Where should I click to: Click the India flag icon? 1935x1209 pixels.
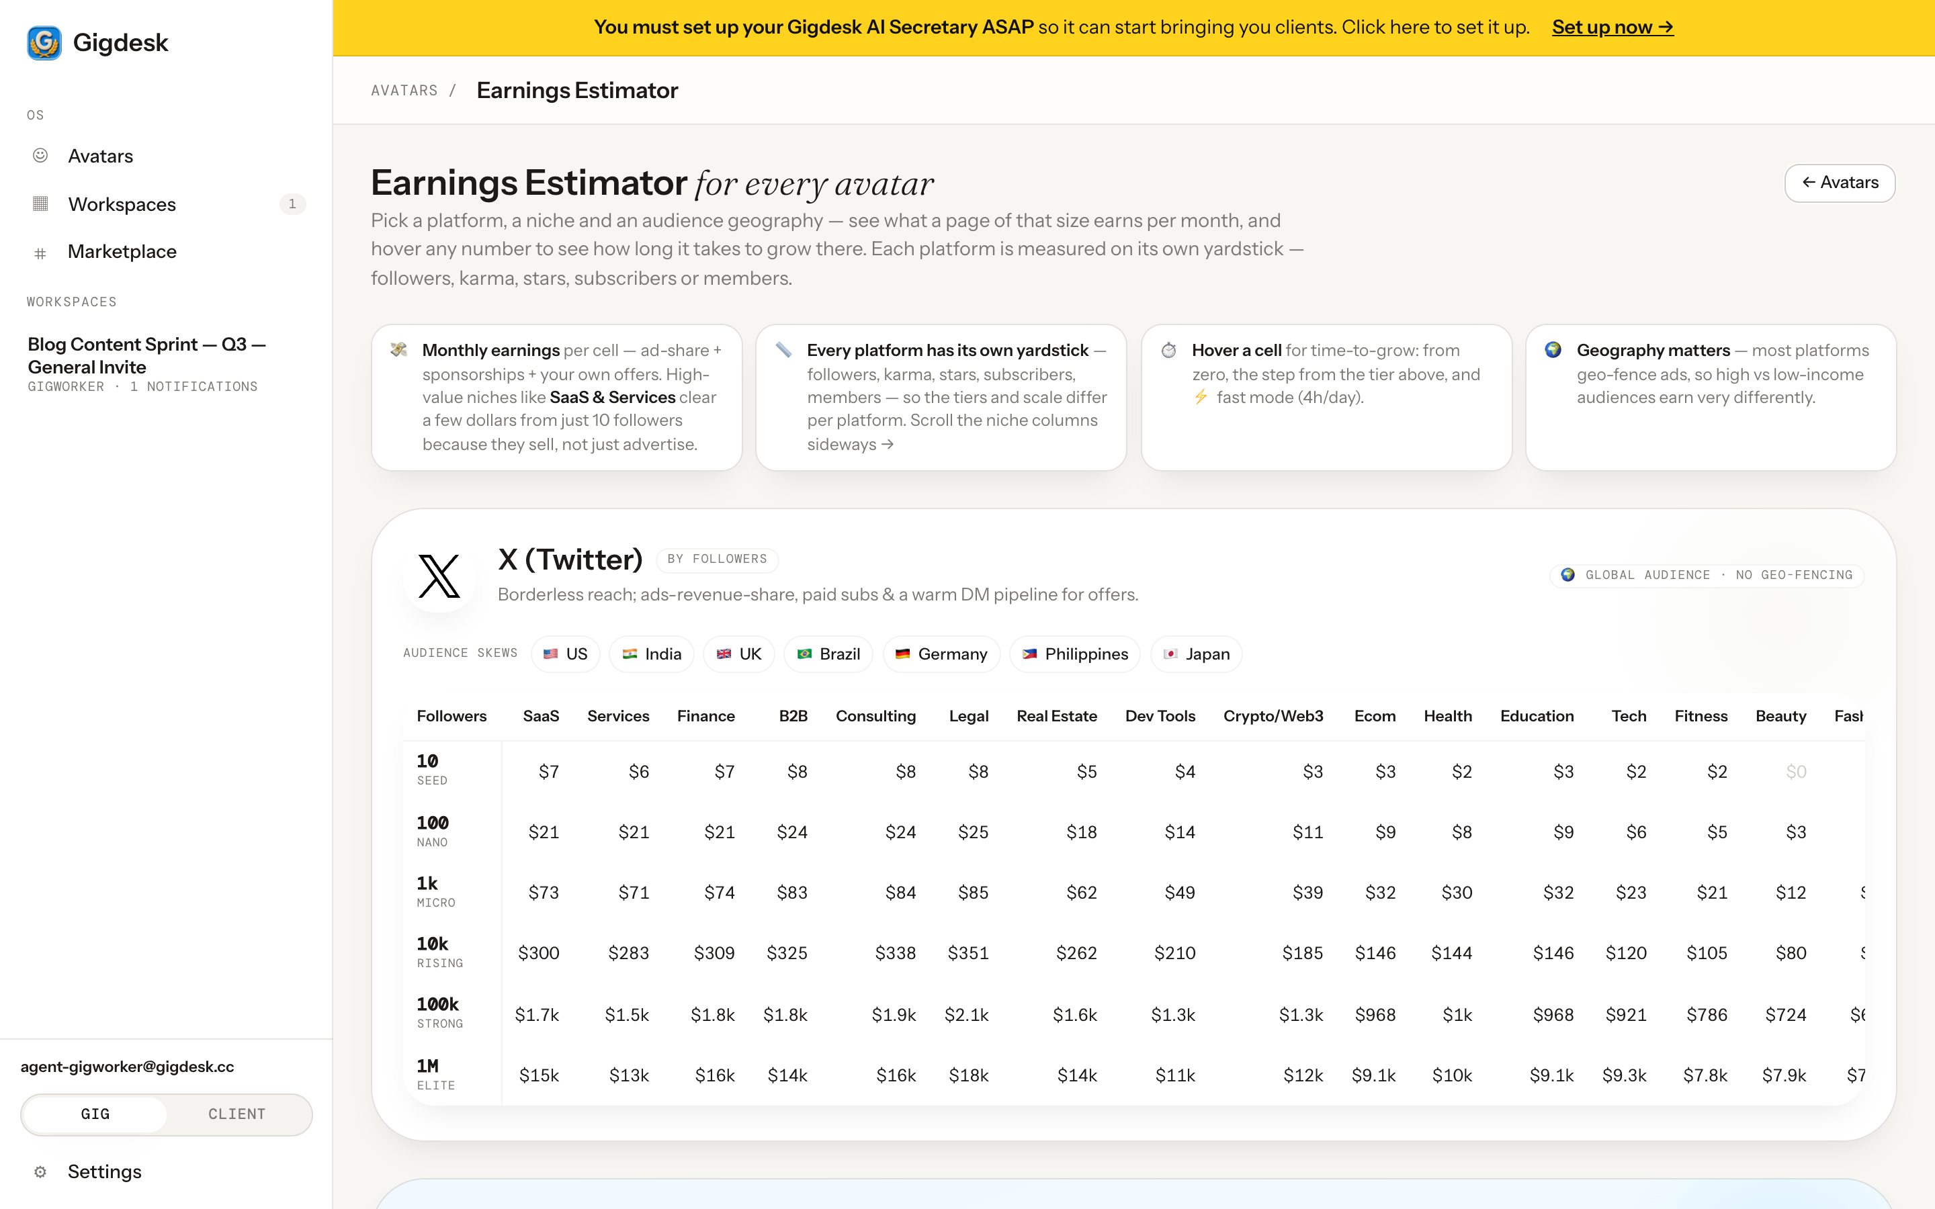click(630, 654)
